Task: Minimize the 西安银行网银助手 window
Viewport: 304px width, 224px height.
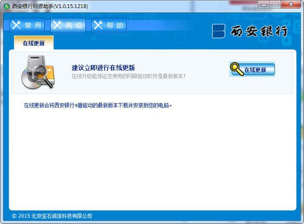Action: click(263, 5)
